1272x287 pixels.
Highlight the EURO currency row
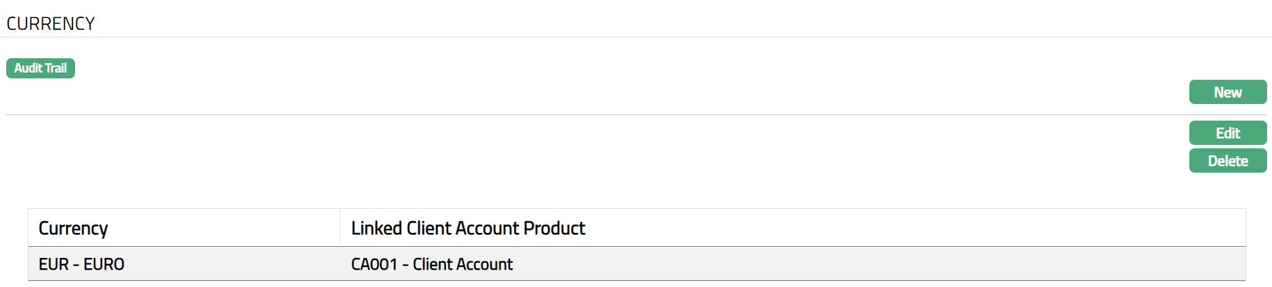click(81, 264)
